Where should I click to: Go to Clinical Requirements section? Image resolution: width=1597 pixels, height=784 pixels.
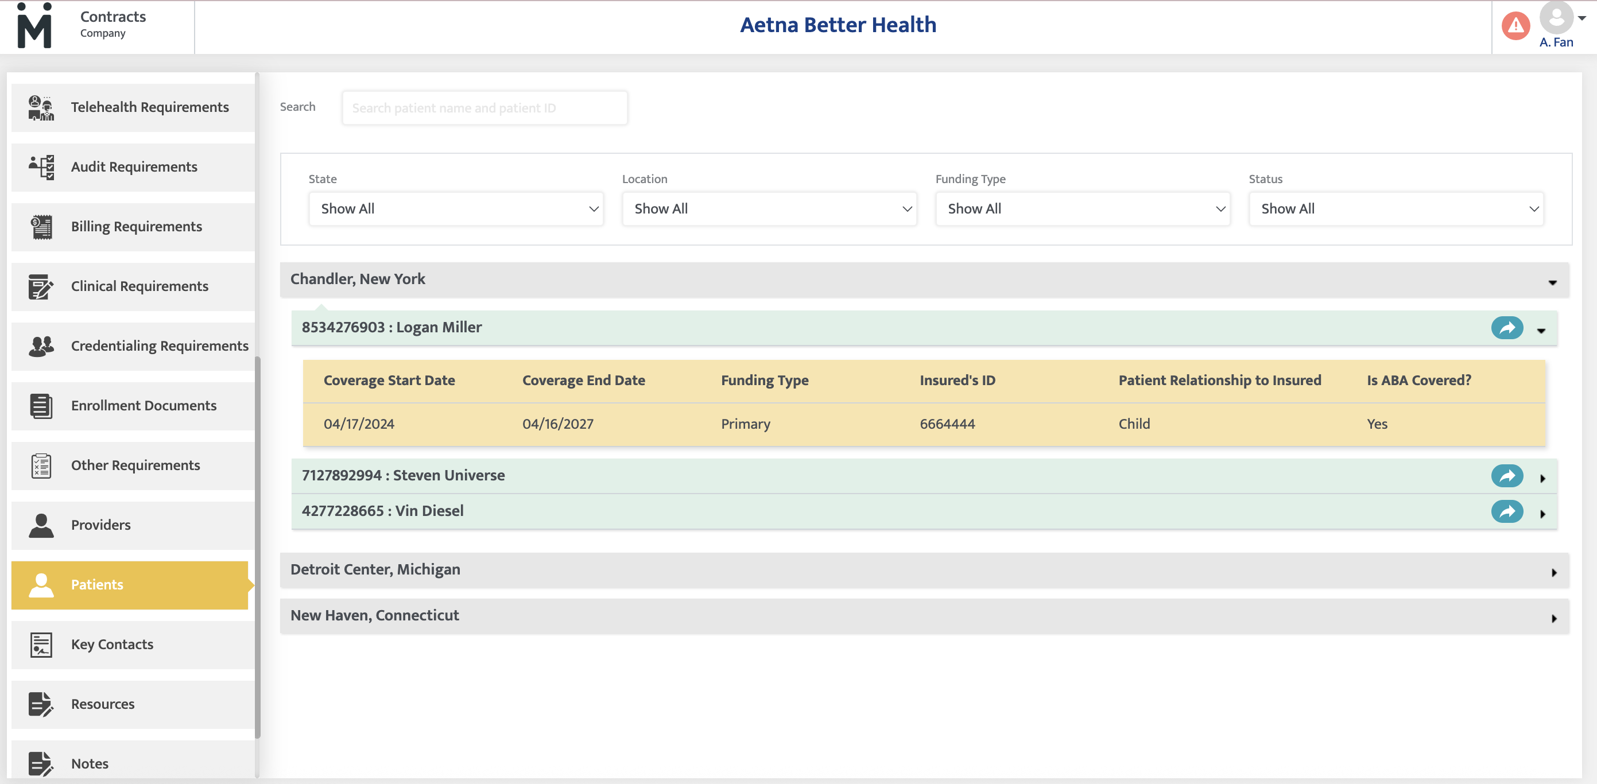133,286
